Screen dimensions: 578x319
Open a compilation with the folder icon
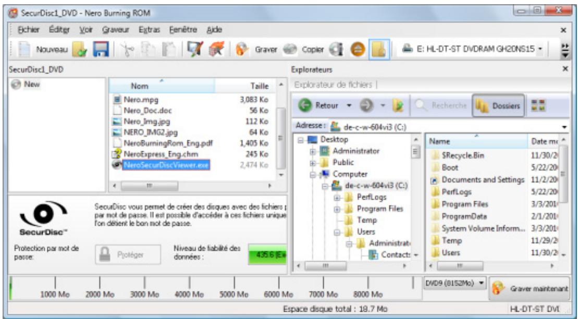(x=80, y=49)
